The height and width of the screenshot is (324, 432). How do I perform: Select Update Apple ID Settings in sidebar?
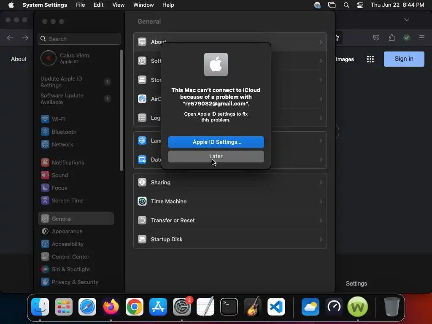(76, 82)
